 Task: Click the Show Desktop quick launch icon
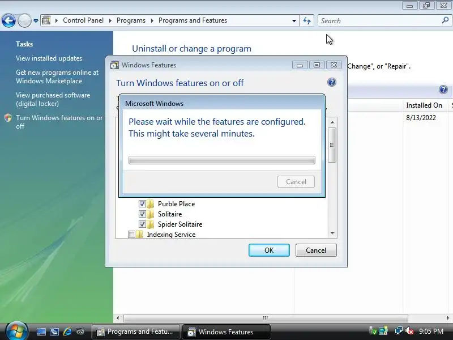(x=41, y=331)
